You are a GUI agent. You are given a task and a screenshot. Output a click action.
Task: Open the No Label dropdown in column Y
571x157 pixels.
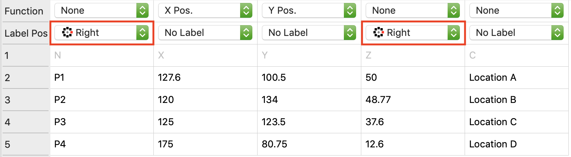point(309,33)
